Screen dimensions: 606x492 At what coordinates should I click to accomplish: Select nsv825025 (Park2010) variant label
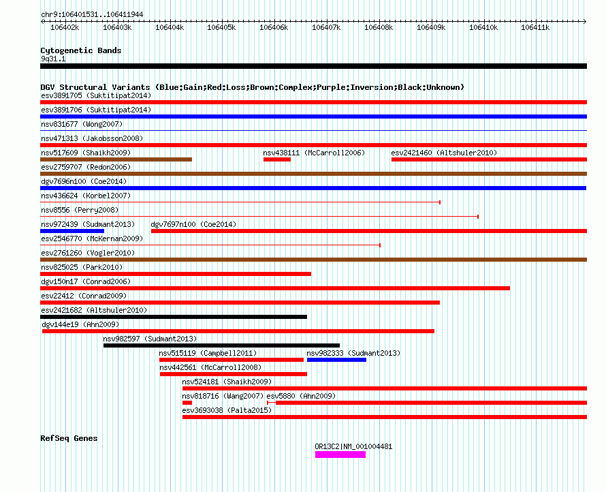click(x=82, y=267)
